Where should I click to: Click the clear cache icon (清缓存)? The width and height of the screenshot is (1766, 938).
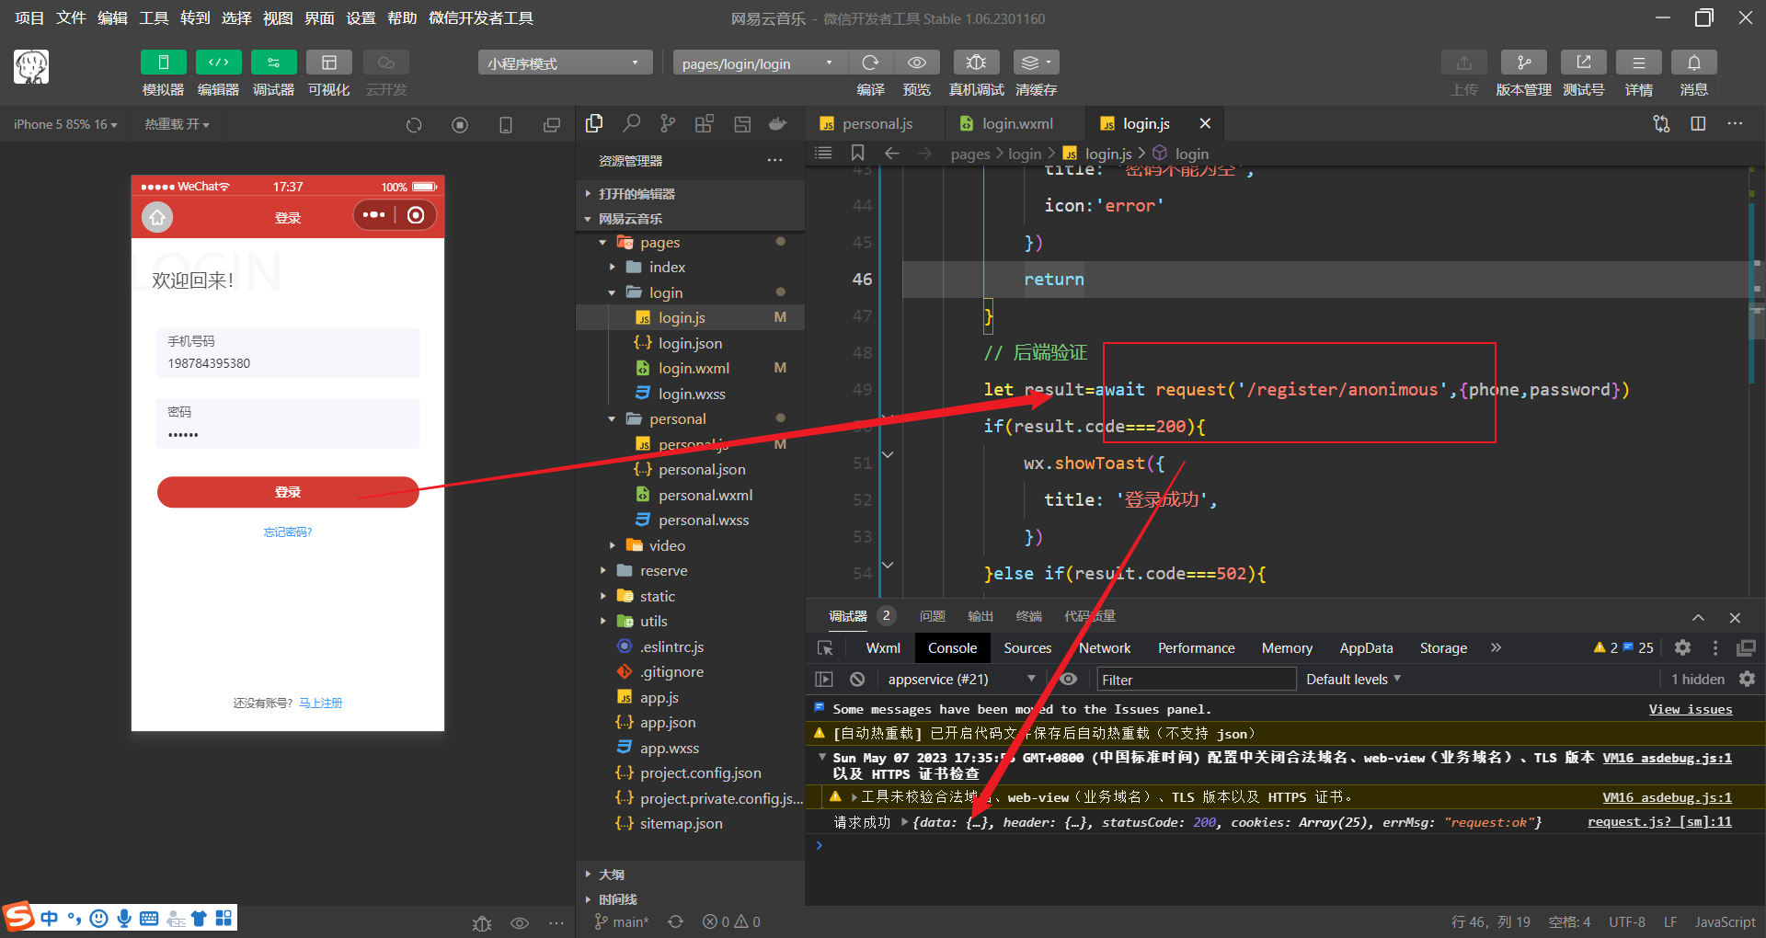pyautogui.click(x=1036, y=63)
